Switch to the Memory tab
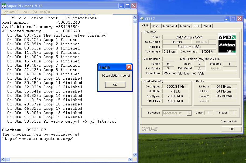The height and width of the screenshot is (163, 246). (x=185, y=26)
